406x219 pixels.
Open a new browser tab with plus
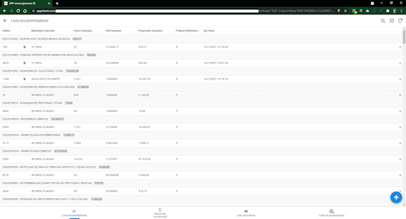[x=57, y=4]
